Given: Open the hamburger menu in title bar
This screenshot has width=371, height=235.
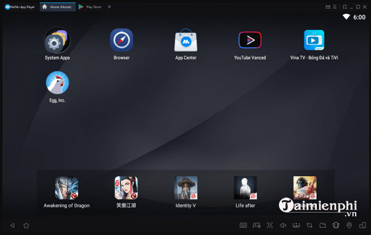Looking at the screenshot, I should pyautogui.click(x=334, y=7).
